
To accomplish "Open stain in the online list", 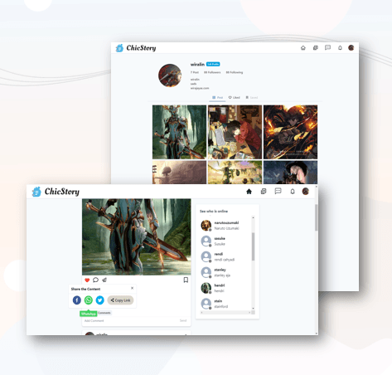I will click(x=225, y=304).
